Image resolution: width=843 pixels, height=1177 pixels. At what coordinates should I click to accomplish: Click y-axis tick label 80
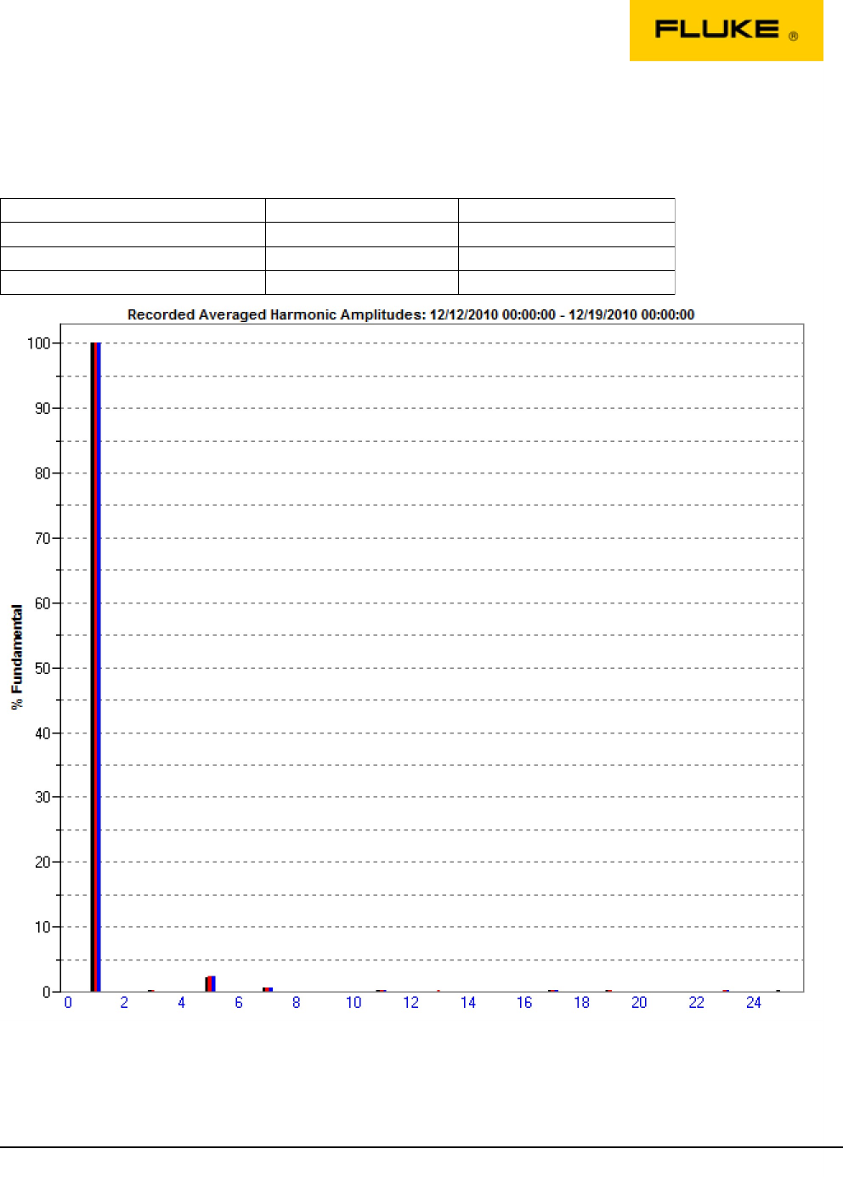click(42, 473)
